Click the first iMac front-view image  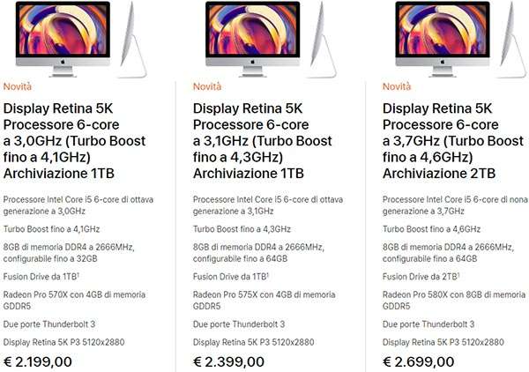click(x=63, y=33)
